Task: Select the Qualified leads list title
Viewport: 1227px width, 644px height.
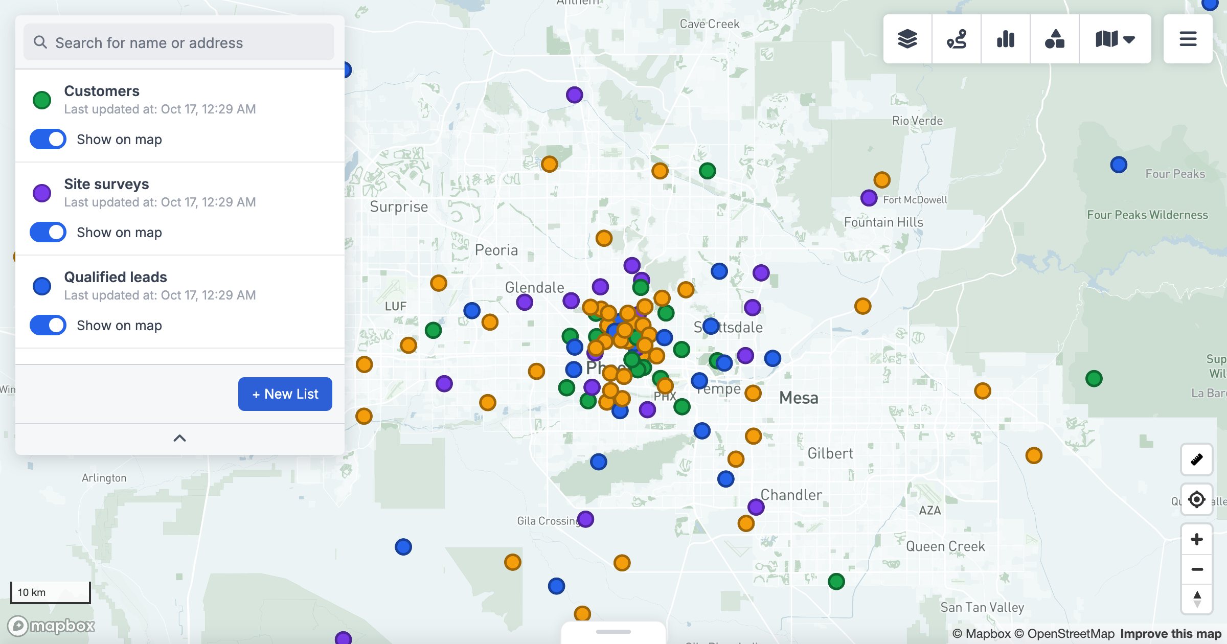Action: coord(116,277)
